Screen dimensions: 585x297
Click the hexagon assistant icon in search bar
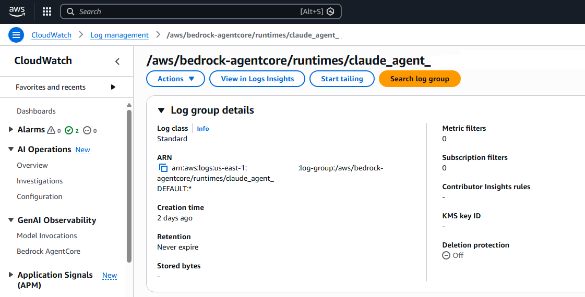click(x=330, y=11)
